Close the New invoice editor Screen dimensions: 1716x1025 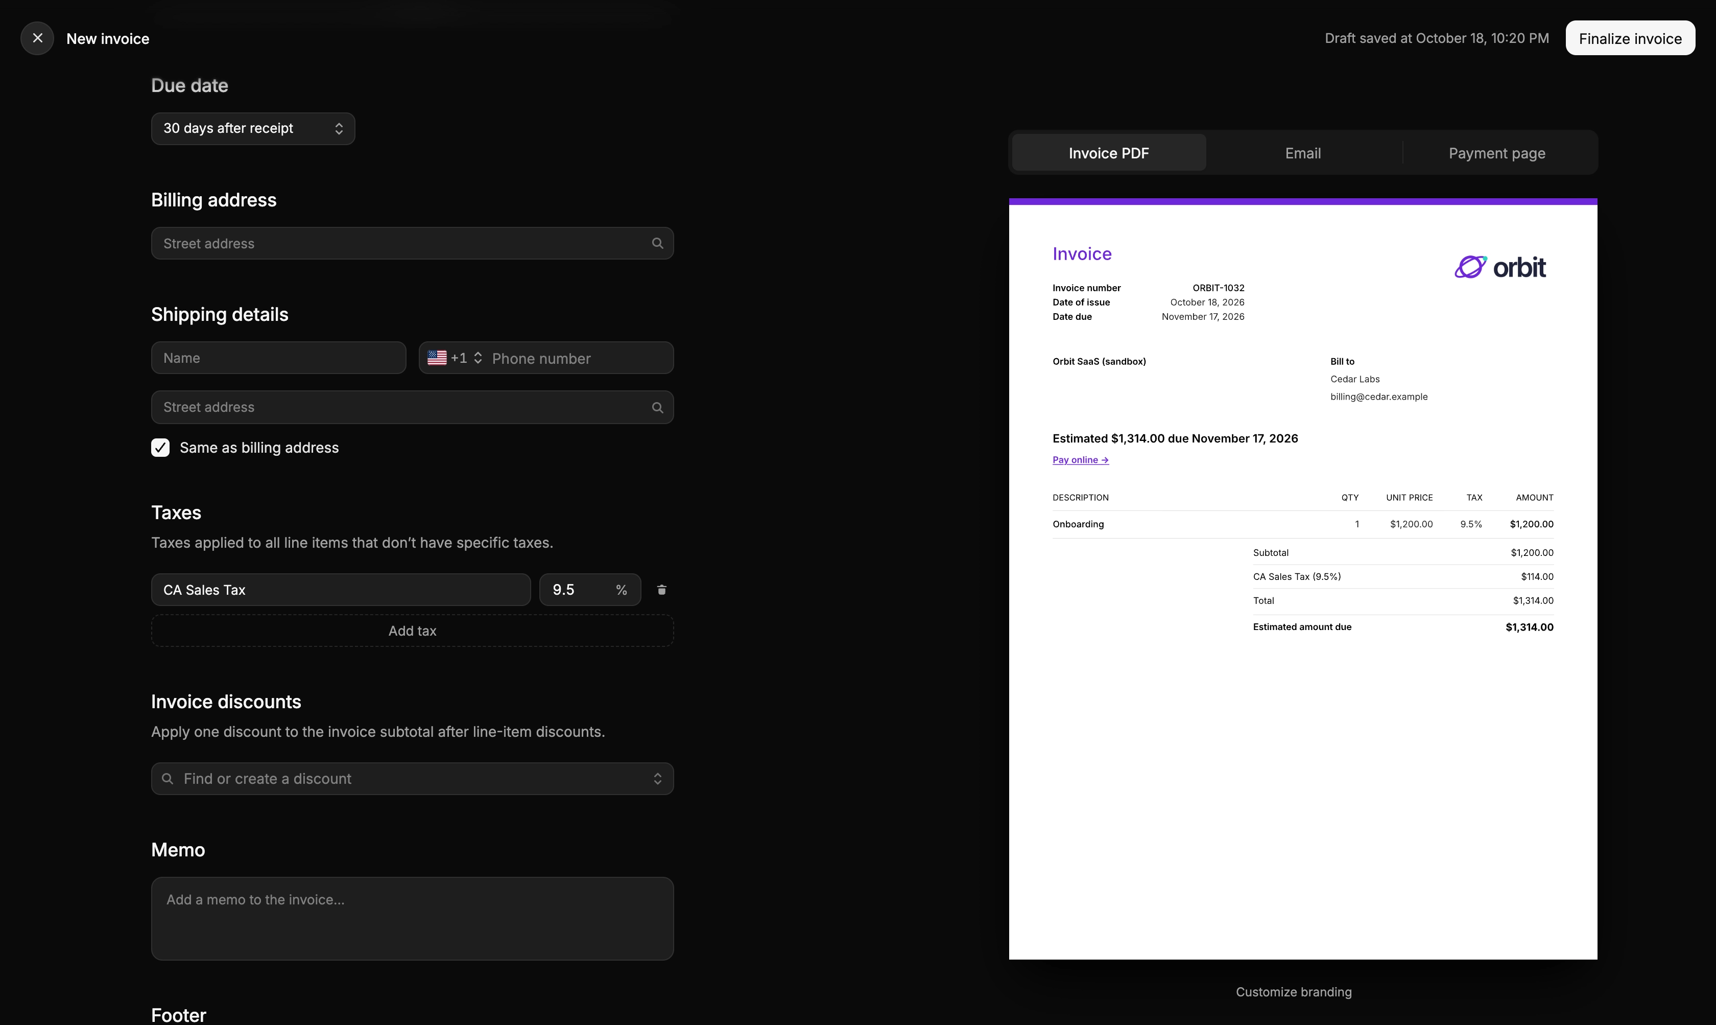pos(37,38)
